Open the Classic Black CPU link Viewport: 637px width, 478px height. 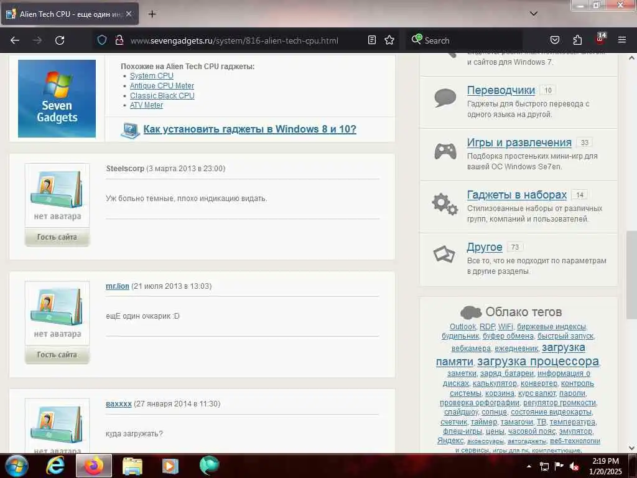[162, 95]
